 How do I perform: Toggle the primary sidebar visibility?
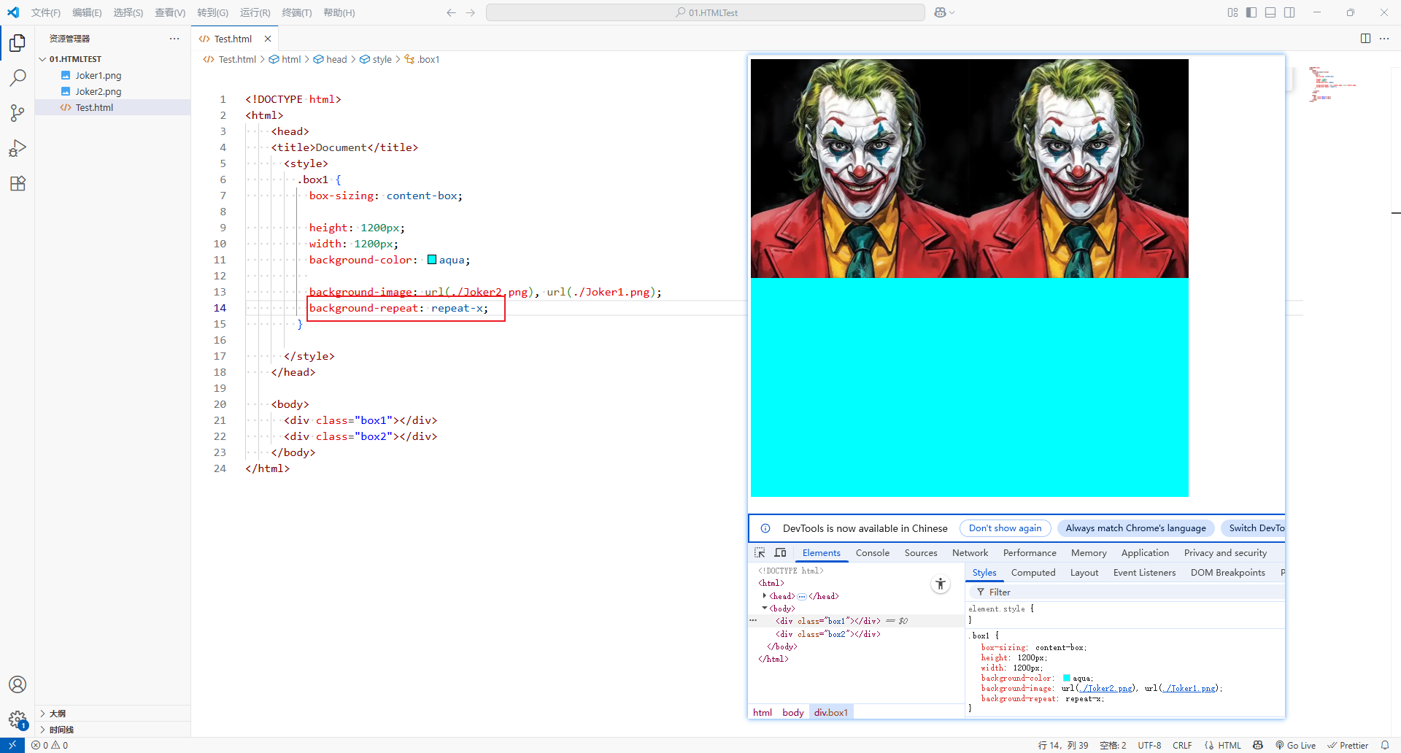1251,12
